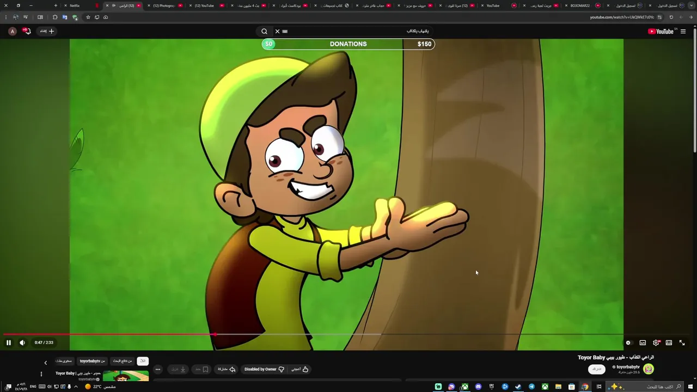Screen dimensions: 697x392
Task: Reload the page
Action: pyautogui.click(x=671, y=17)
